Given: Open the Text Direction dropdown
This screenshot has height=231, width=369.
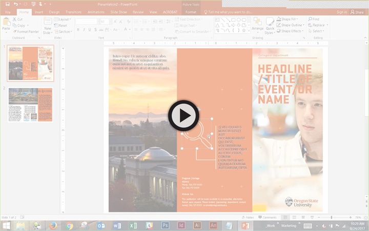Looking at the screenshot, I should click(x=189, y=20).
